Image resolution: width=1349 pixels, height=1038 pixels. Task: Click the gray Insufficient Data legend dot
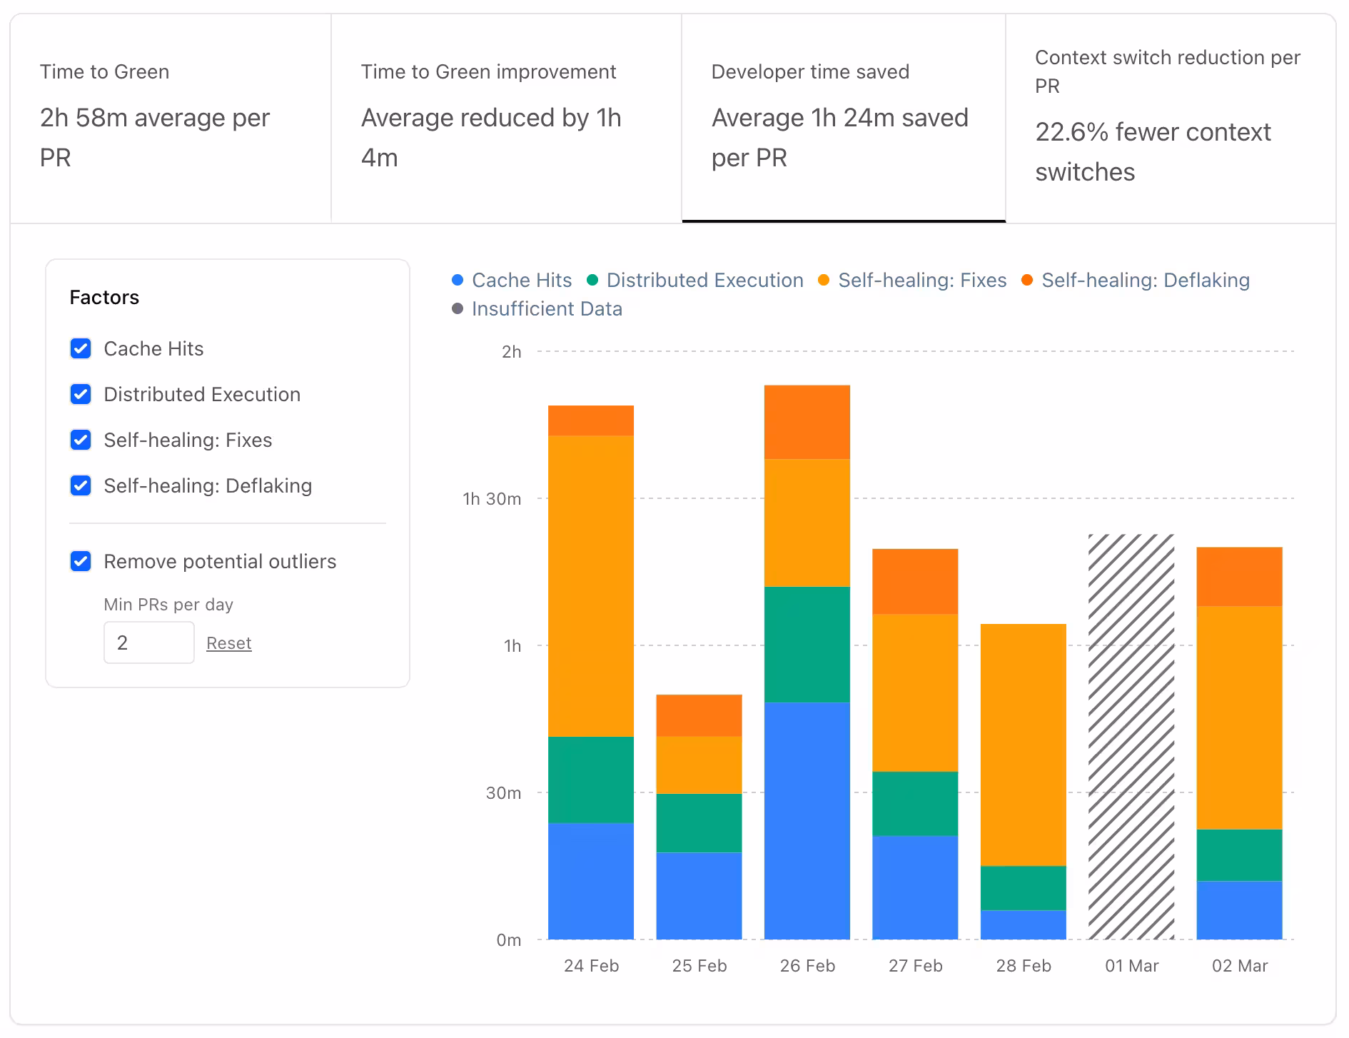pos(457,308)
